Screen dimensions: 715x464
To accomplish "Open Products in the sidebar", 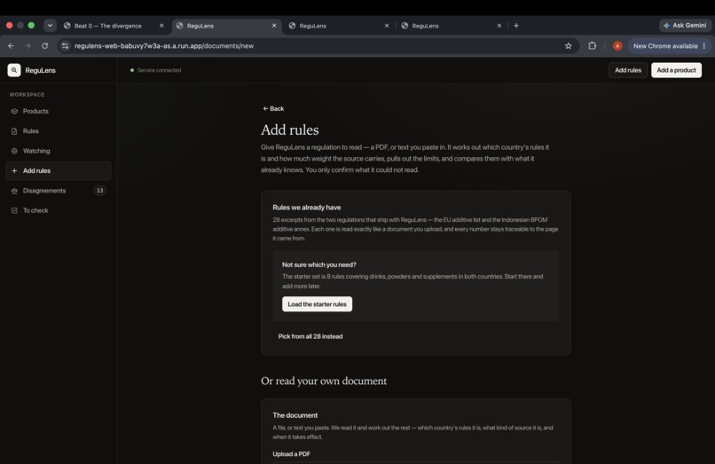I will coord(59,111).
